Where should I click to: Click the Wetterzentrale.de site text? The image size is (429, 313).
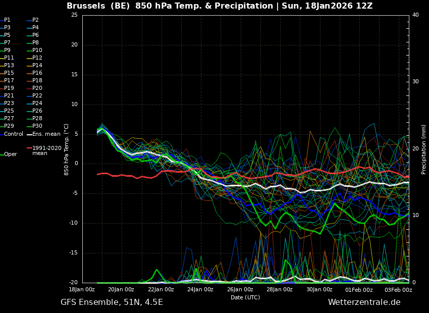click(x=364, y=302)
